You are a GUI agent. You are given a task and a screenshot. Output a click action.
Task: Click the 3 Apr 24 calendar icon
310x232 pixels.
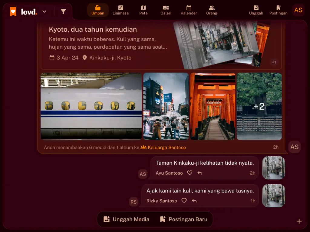[x=52, y=58]
